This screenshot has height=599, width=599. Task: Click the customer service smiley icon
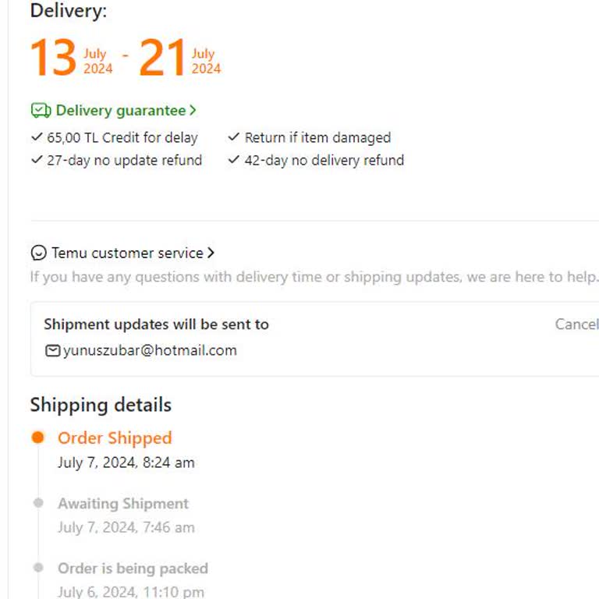coord(38,253)
